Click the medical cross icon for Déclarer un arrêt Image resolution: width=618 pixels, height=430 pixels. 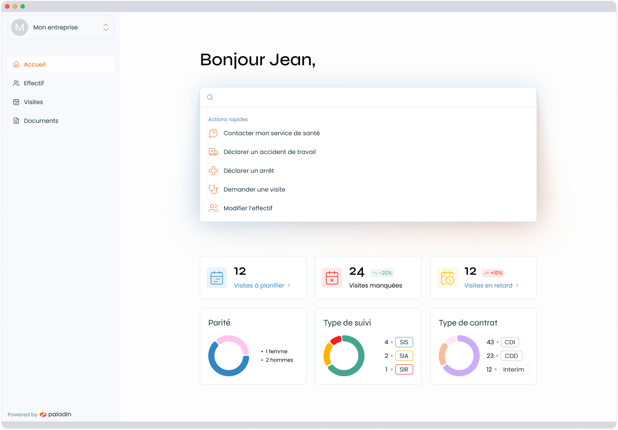click(x=213, y=171)
